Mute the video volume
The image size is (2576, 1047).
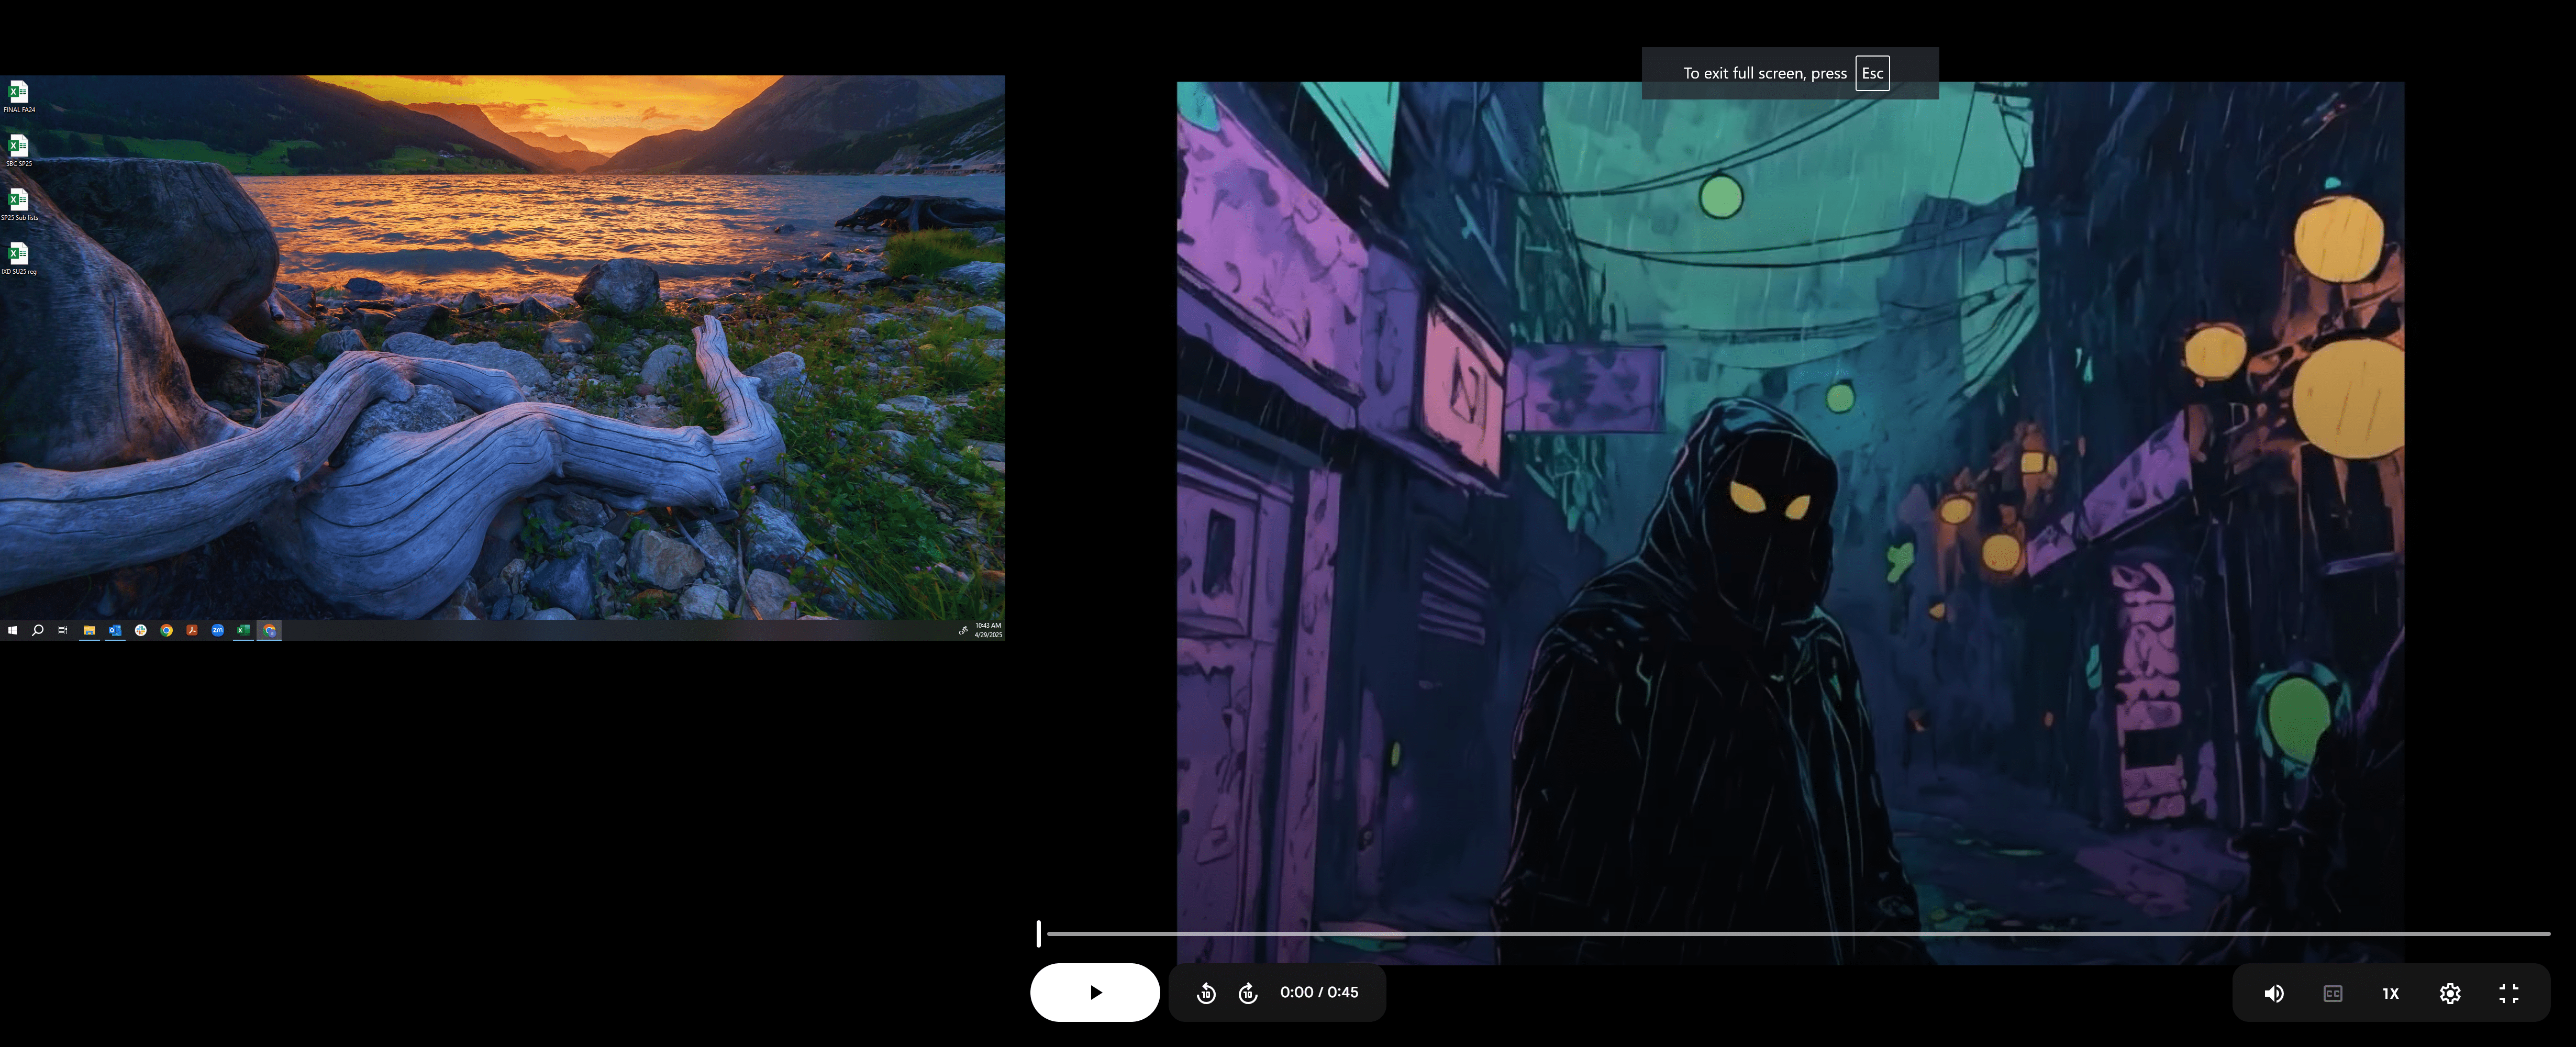(x=2273, y=993)
